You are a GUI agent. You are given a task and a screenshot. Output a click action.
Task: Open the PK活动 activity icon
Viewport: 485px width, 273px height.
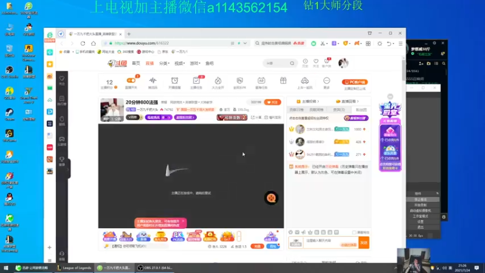point(177,237)
